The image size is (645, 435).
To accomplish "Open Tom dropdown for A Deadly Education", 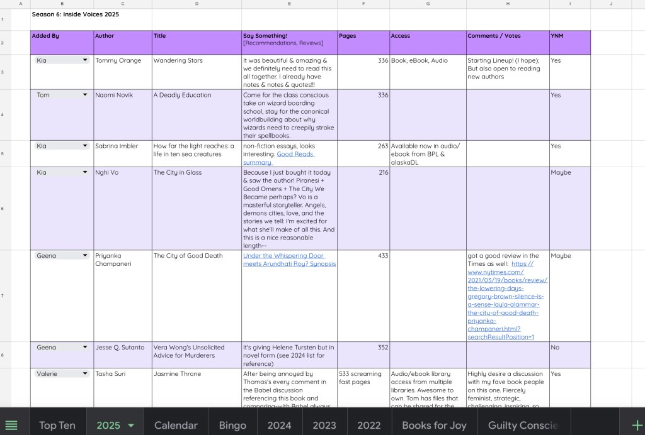I will [85, 95].
